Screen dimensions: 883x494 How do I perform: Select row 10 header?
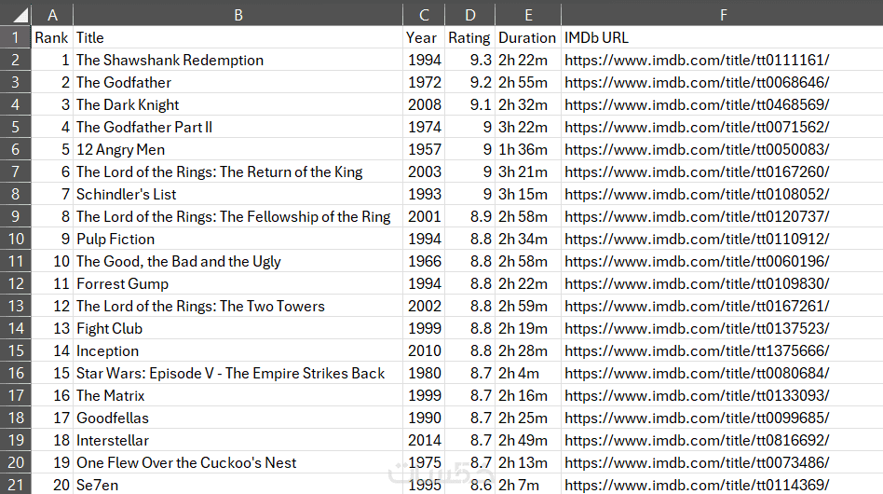coord(15,239)
